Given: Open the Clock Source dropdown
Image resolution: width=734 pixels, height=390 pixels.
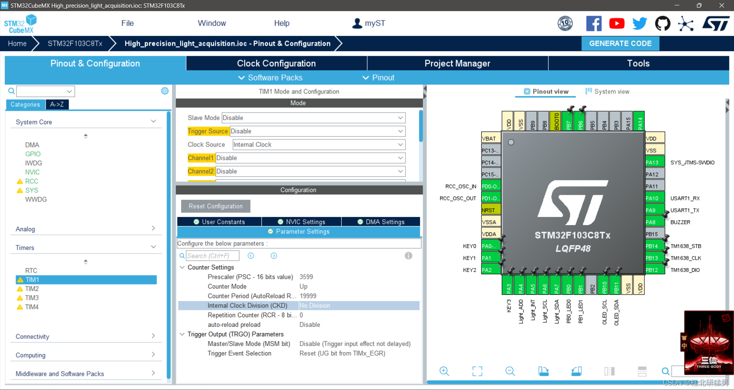Looking at the screenshot, I should (319, 144).
